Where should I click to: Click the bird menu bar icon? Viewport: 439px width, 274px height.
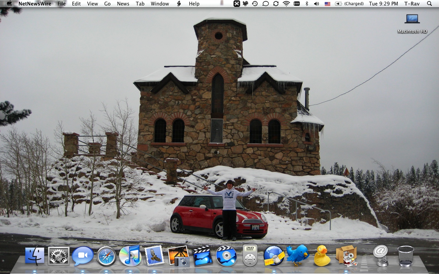[246, 4]
